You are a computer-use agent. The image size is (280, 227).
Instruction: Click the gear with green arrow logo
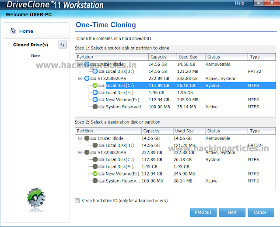coord(36,199)
